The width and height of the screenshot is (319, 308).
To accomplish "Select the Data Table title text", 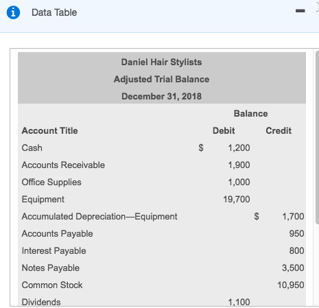I will [x=54, y=12].
